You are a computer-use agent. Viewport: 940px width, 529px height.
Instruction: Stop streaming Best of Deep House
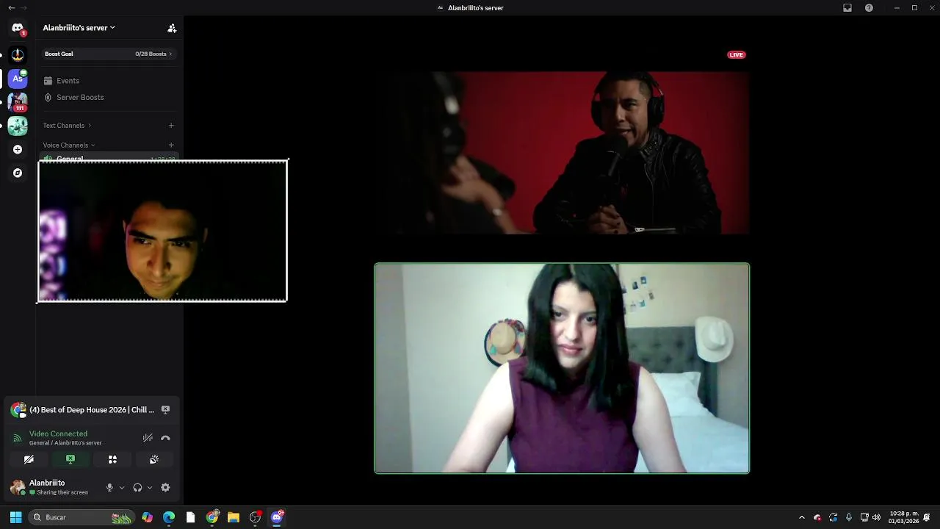tap(165, 410)
